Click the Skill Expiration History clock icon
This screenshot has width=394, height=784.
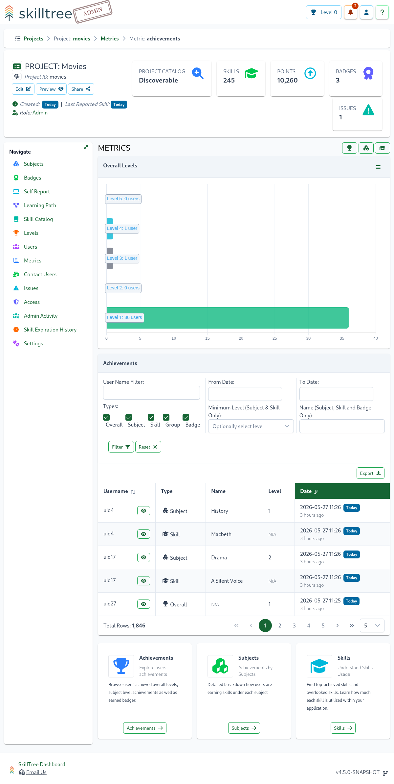16,330
